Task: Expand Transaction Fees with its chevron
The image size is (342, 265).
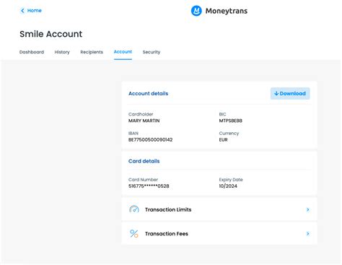Action: (x=308, y=234)
